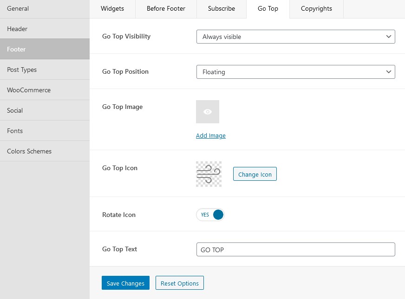Open the Go Top Visibility dropdown
The width and height of the screenshot is (405, 299).
[296, 37]
